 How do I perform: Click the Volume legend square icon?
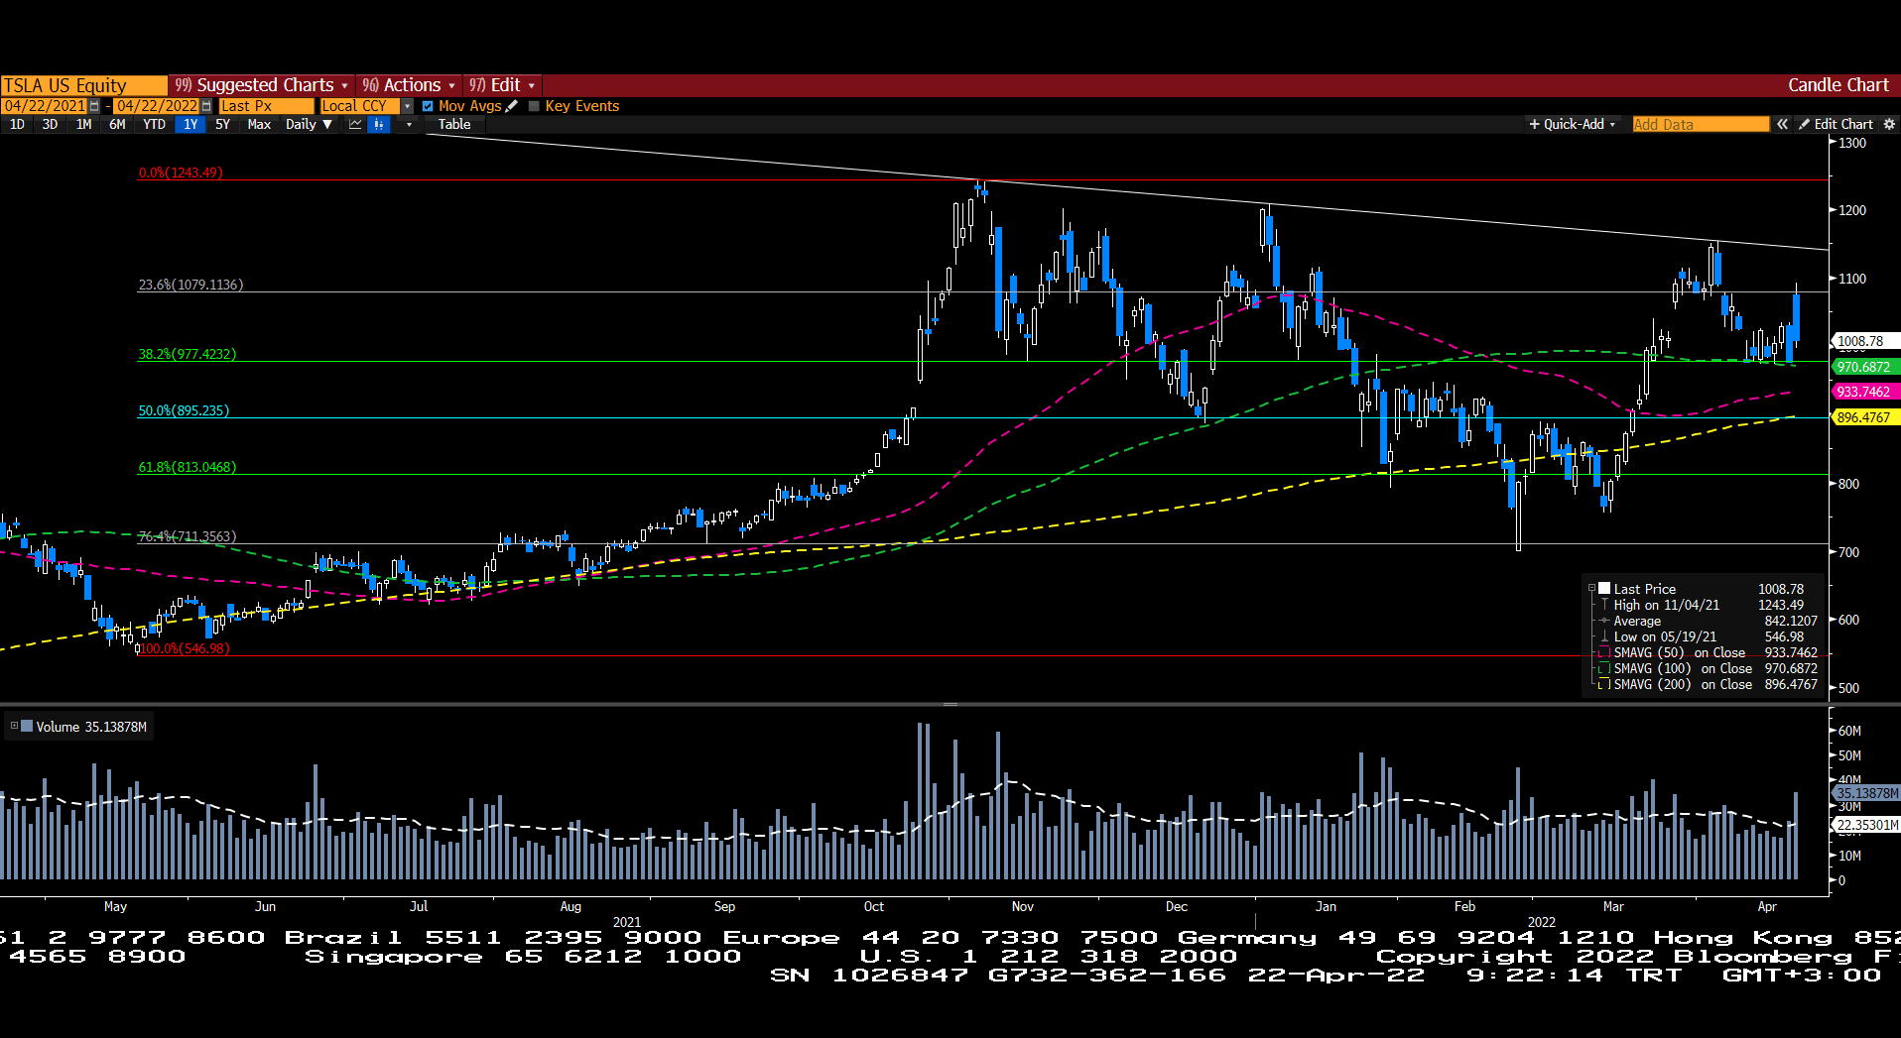click(27, 727)
